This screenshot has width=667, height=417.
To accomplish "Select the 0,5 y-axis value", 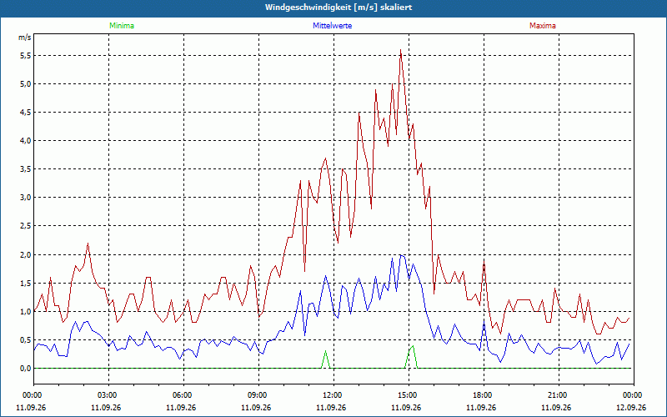I will [26, 340].
